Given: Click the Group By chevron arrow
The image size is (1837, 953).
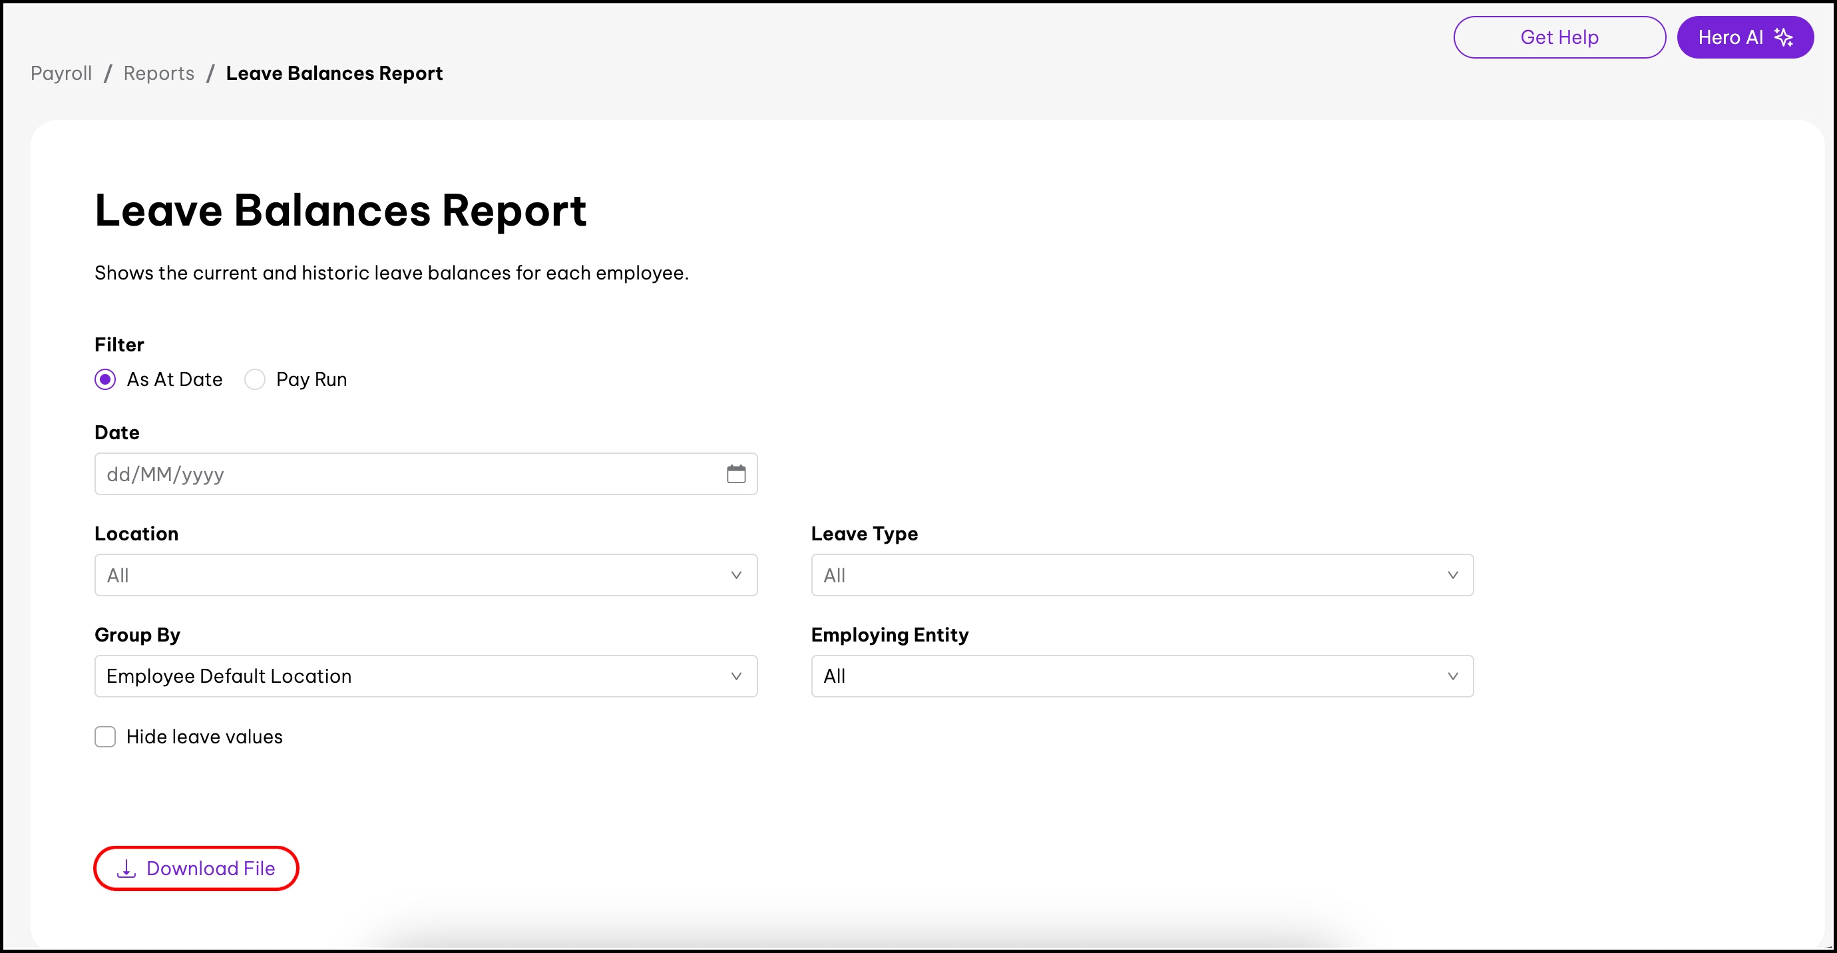Looking at the screenshot, I should (x=736, y=676).
